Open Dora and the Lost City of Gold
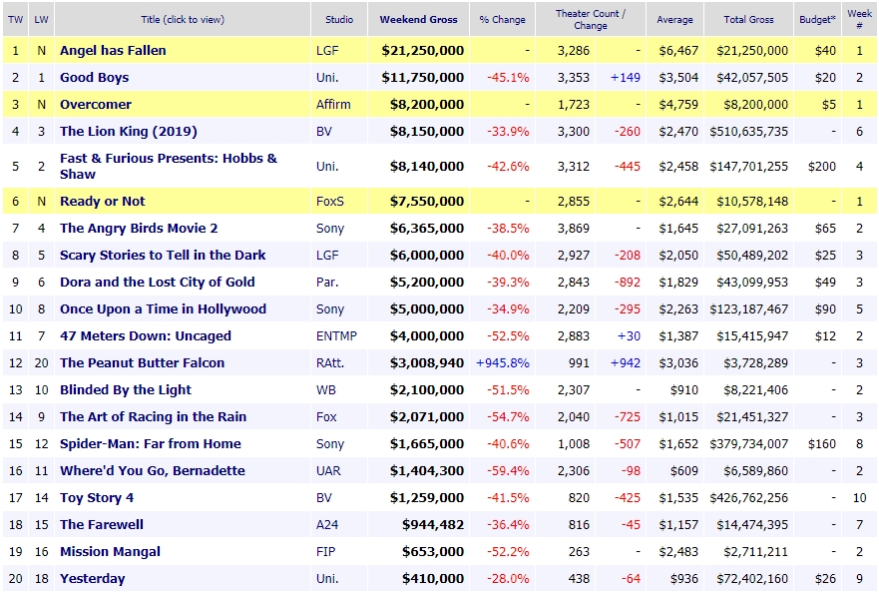This screenshot has width=879, height=592. pyautogui.click(x=157, y=282)
